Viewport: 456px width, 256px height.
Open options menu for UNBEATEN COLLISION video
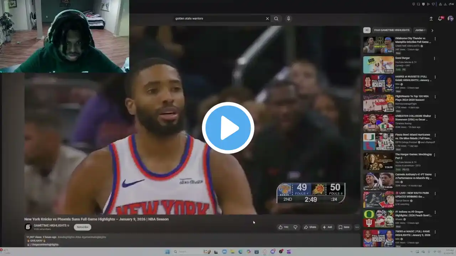click(435, 116)
